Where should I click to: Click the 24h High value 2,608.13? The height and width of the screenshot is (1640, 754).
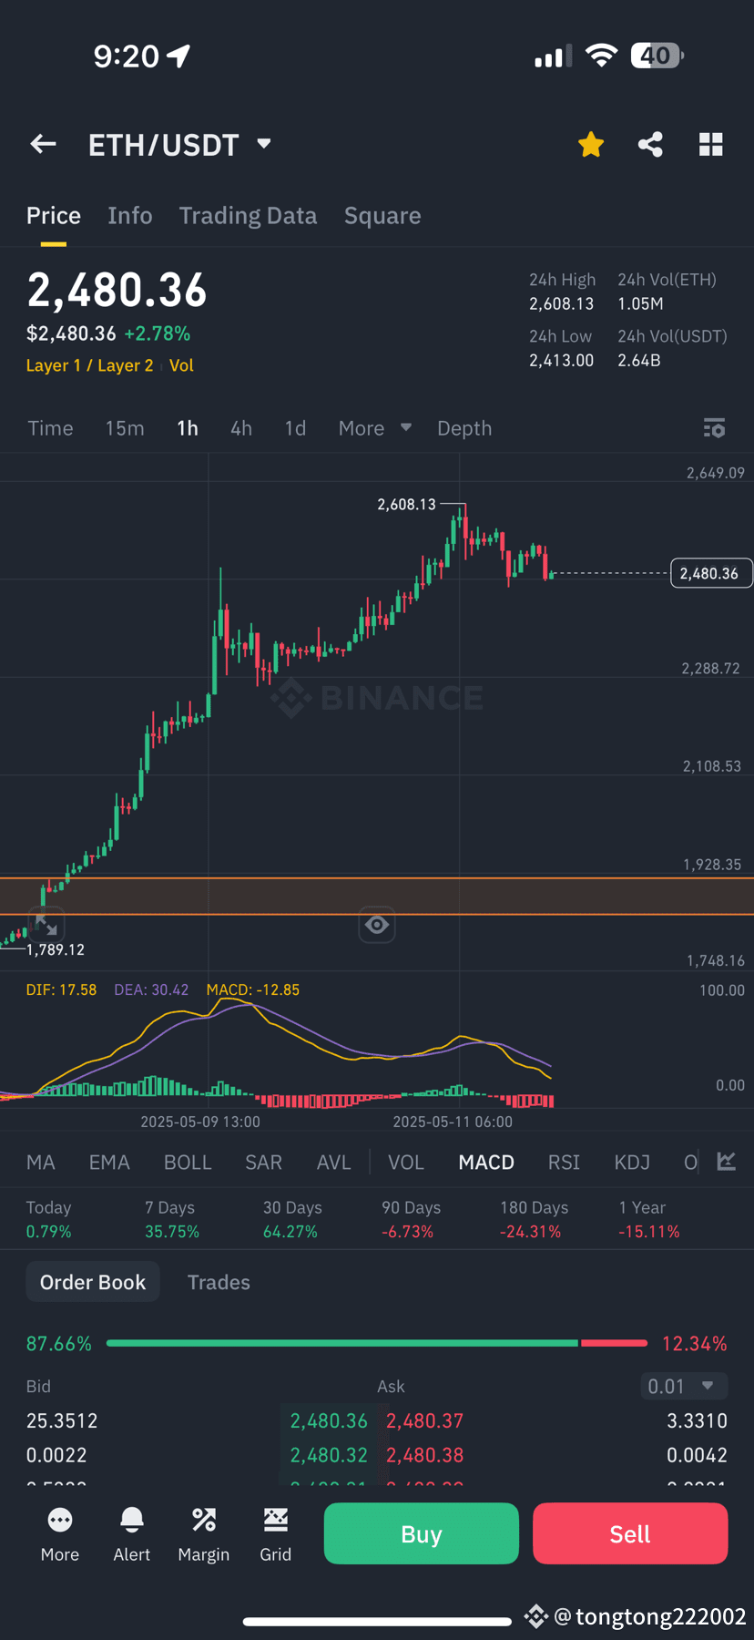[x=562, y=303]
